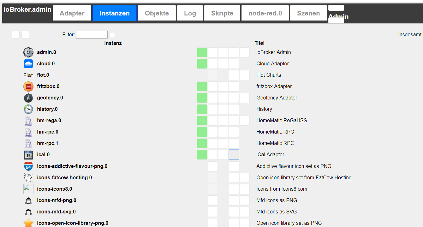Viewport: 423px width, 227px height.
Task: Click the Instanz column header
Action: coord(113,43)
